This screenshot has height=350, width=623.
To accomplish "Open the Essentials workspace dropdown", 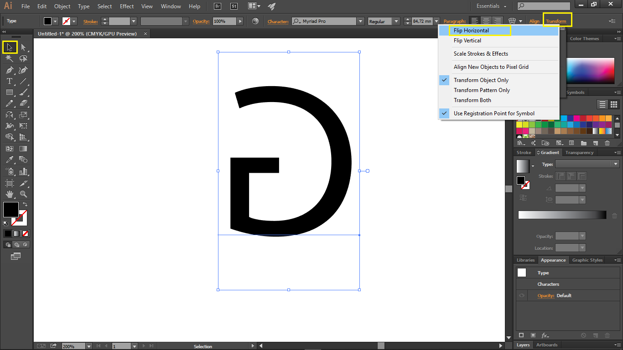I will click(x=492, y=6).
